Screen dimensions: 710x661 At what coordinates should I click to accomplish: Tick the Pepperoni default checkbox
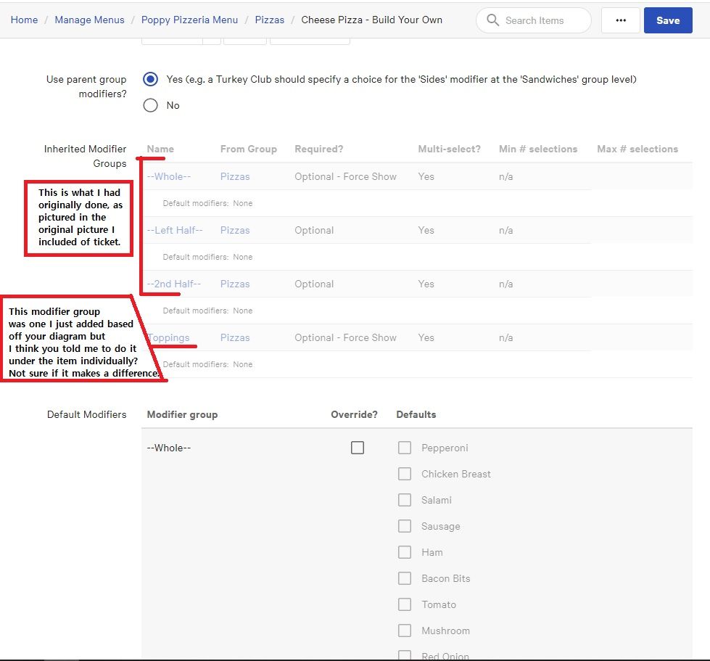click(405, 448)
